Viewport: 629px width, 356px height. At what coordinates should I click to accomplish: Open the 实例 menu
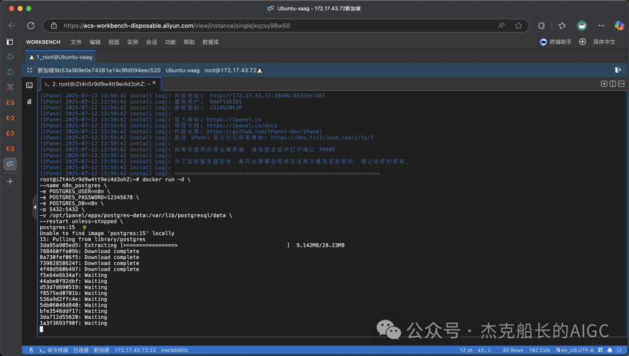(x=132, y=42)
